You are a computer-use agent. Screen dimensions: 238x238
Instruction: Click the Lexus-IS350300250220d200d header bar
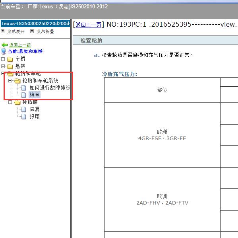[35, 23]
